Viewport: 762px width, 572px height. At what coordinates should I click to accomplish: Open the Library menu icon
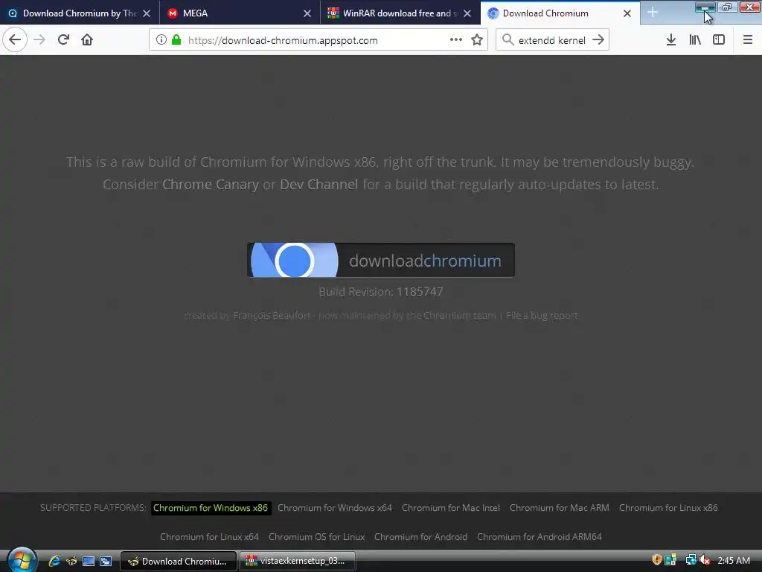tap(695, 40)
